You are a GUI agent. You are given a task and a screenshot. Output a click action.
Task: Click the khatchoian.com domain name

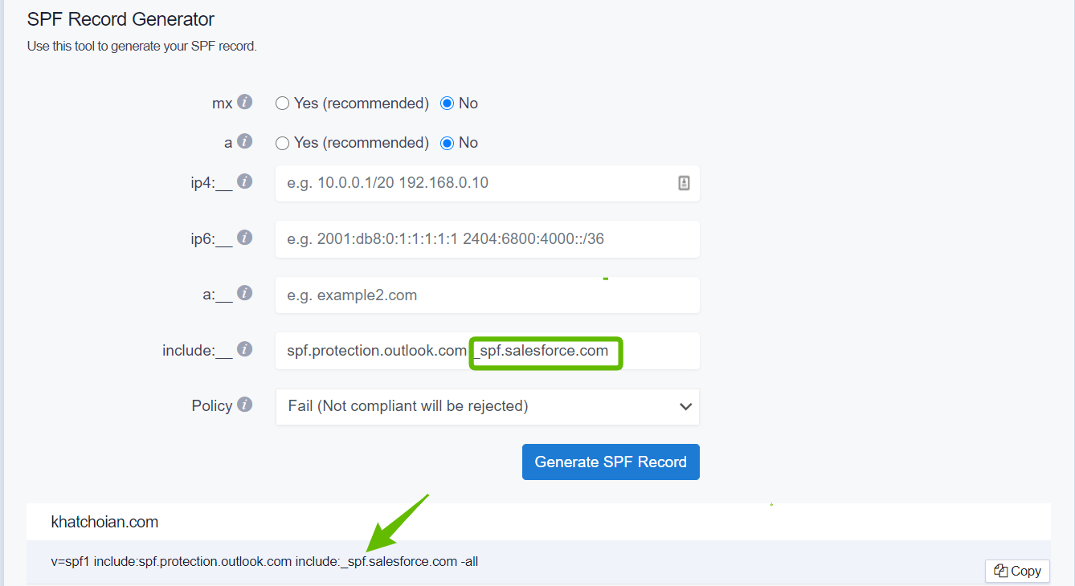coord(104,522)
